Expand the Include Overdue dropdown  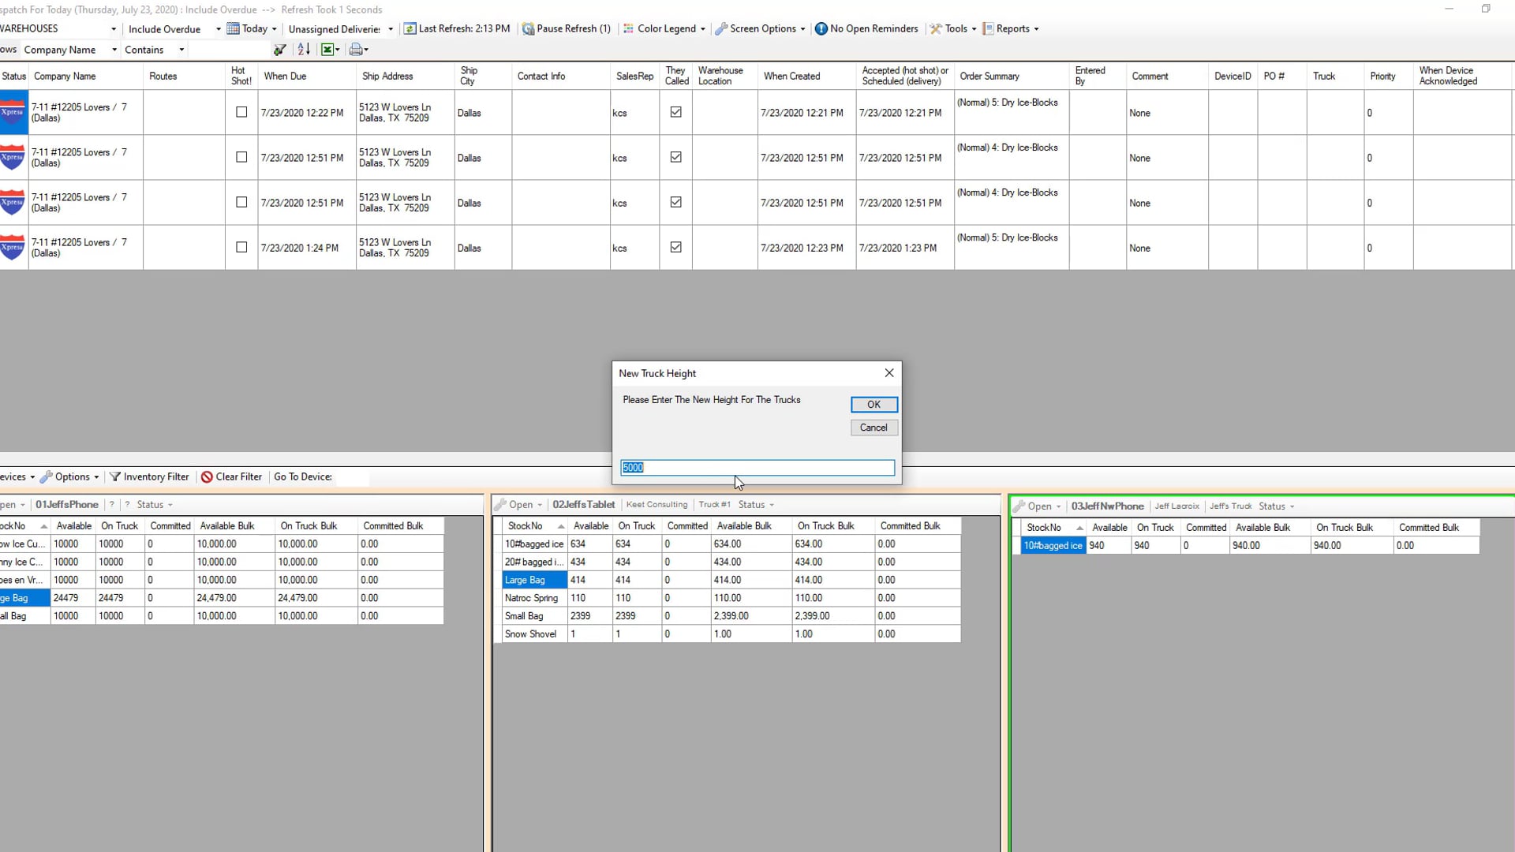tap(218, 29)
